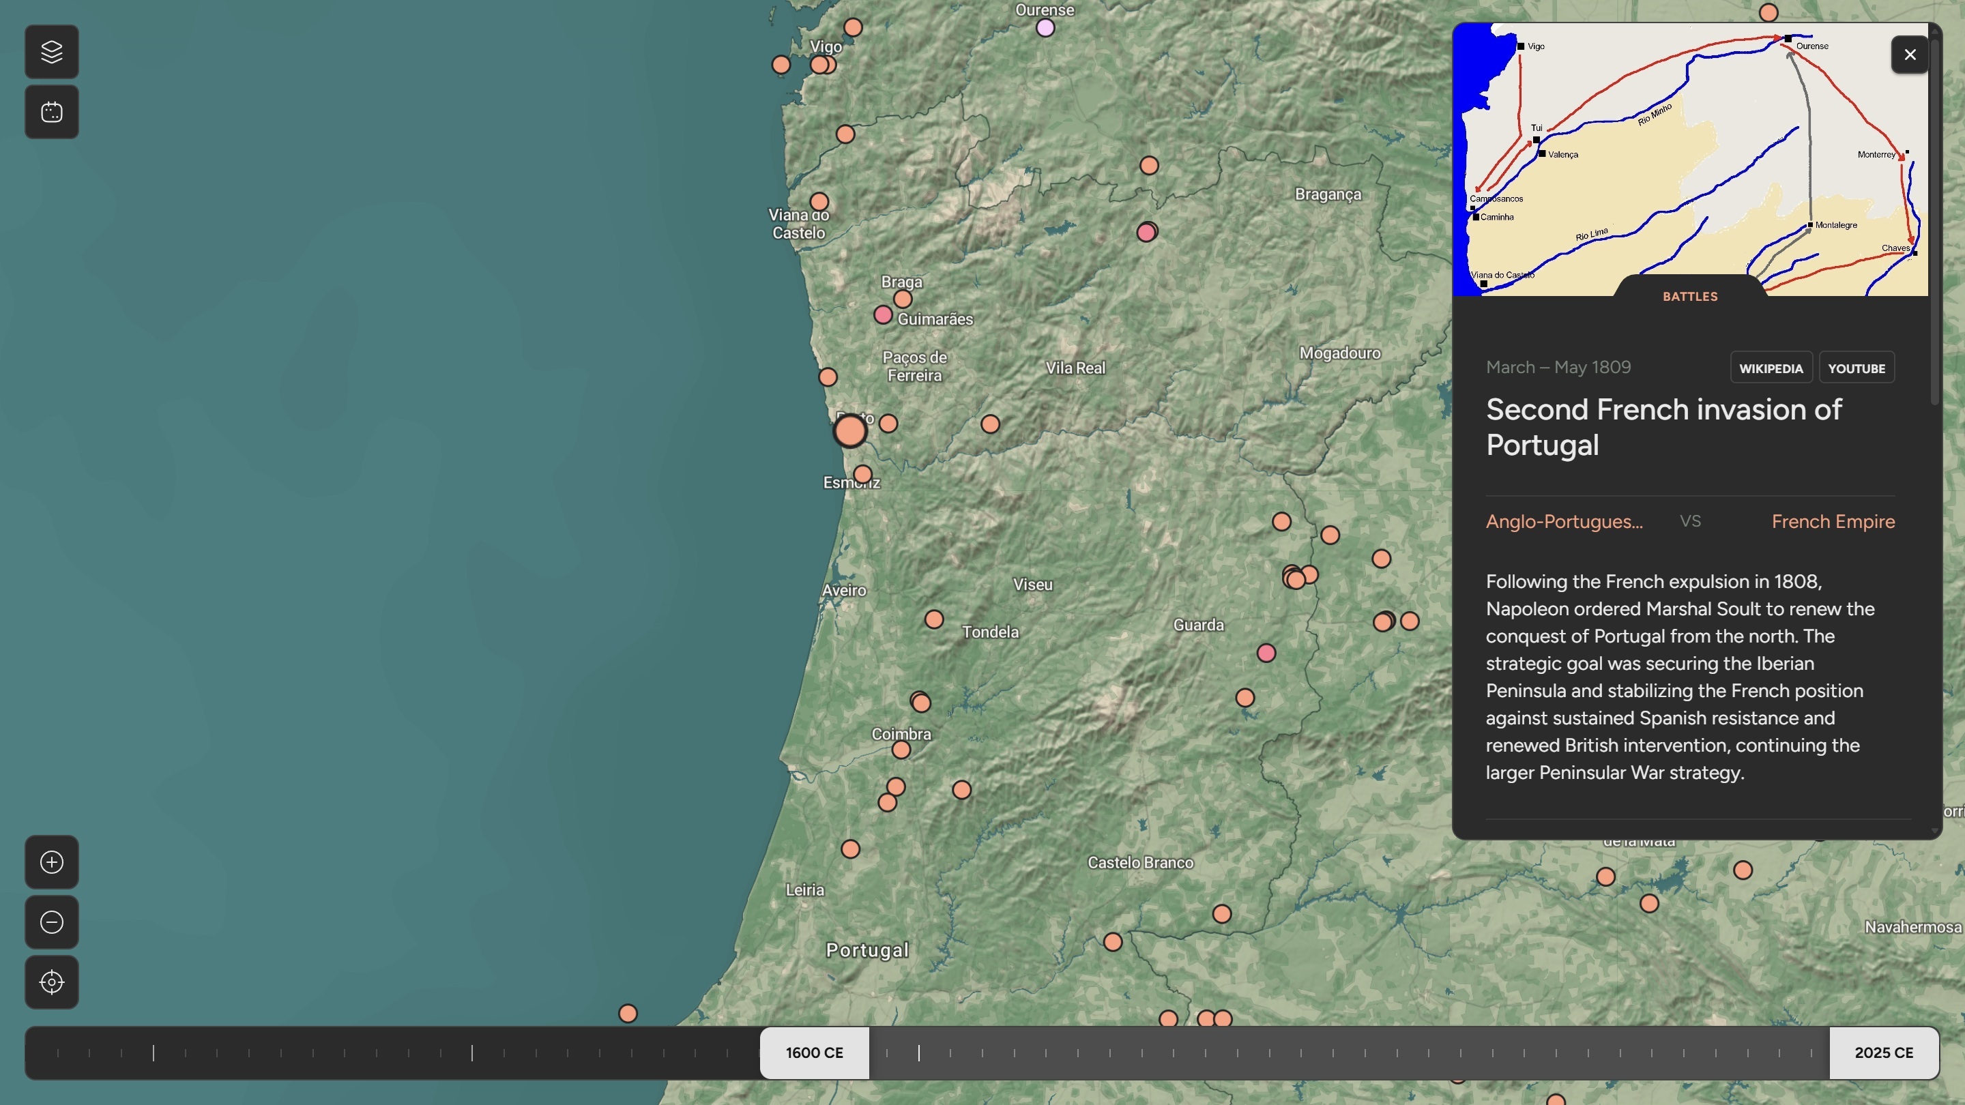
Task: Select the Battles tab label
Action: [1689, 297]
